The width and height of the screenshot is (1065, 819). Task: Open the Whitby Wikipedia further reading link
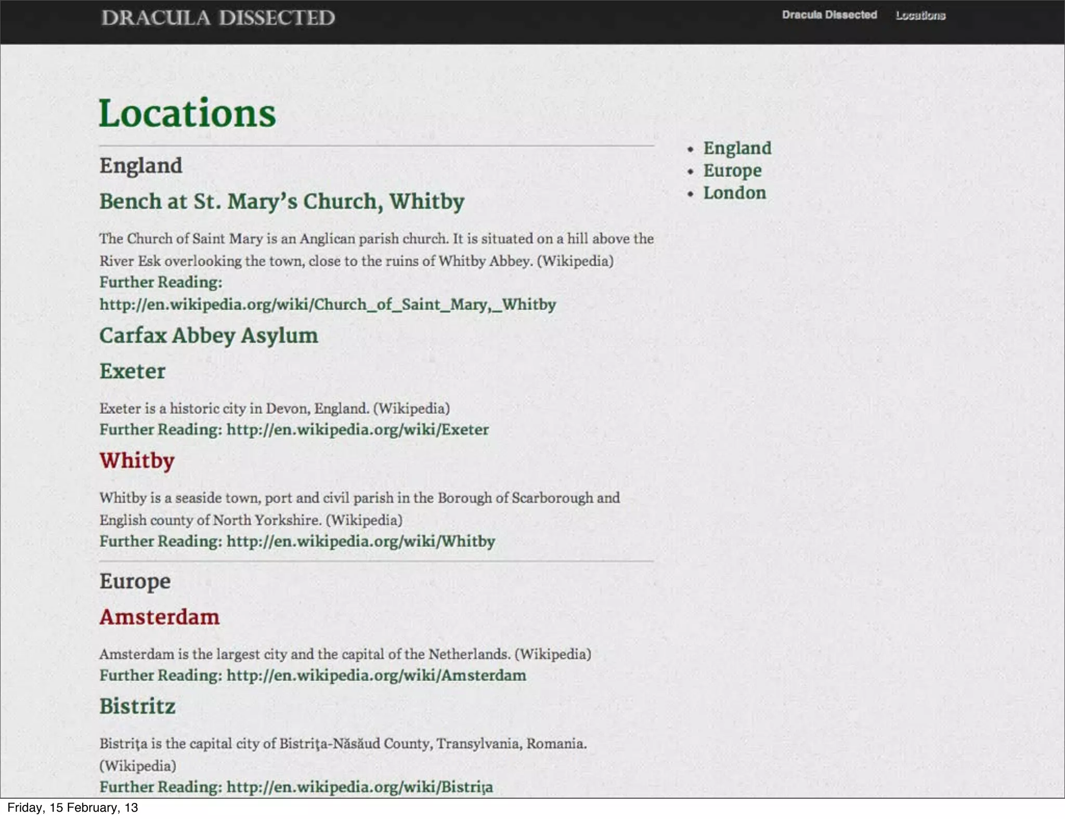[x=360, y=541]
